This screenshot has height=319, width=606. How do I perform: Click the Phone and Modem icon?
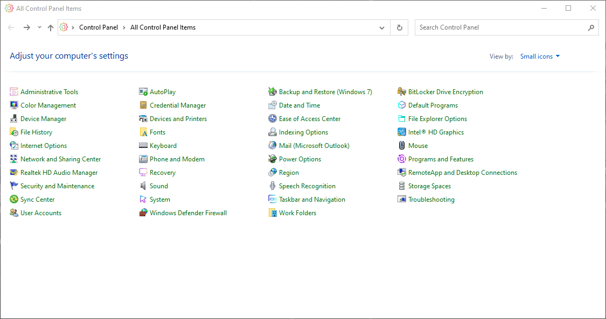pyautogui.click(x=143, y=159)
